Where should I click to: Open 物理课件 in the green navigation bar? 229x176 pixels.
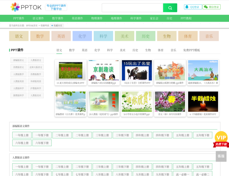click(x=97, y=18)
